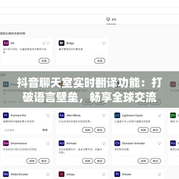Cancel the Premiere Pro installation
179x179 pixels.
point(45,130)
